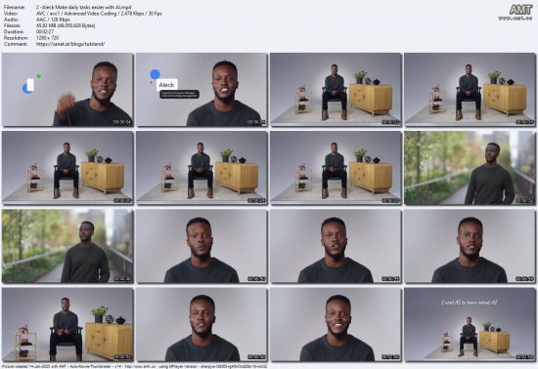Click the 'Filename:' label
The width and height of the screenshot is (538, 369).
15,7
